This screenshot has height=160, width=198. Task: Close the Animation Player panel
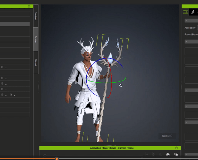(x=176, y=148)
